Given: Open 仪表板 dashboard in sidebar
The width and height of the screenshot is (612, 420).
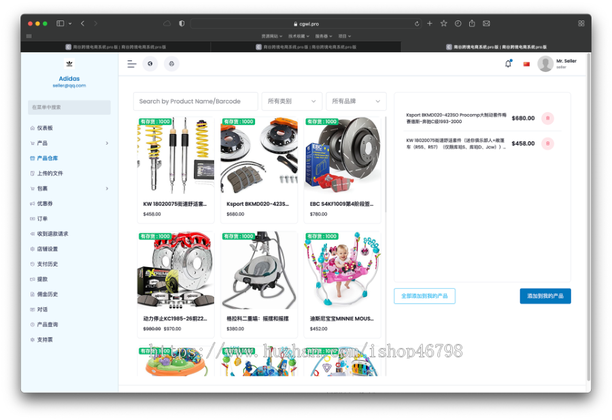Looking at the screenshot, I should point(45,128).
